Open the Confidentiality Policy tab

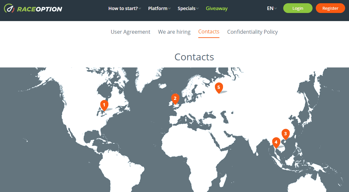252,32
